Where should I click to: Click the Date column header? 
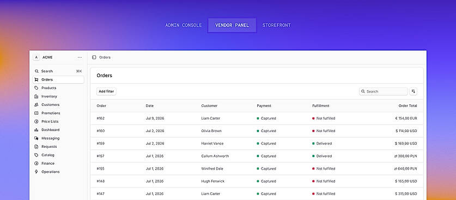[x=149, y=106]
